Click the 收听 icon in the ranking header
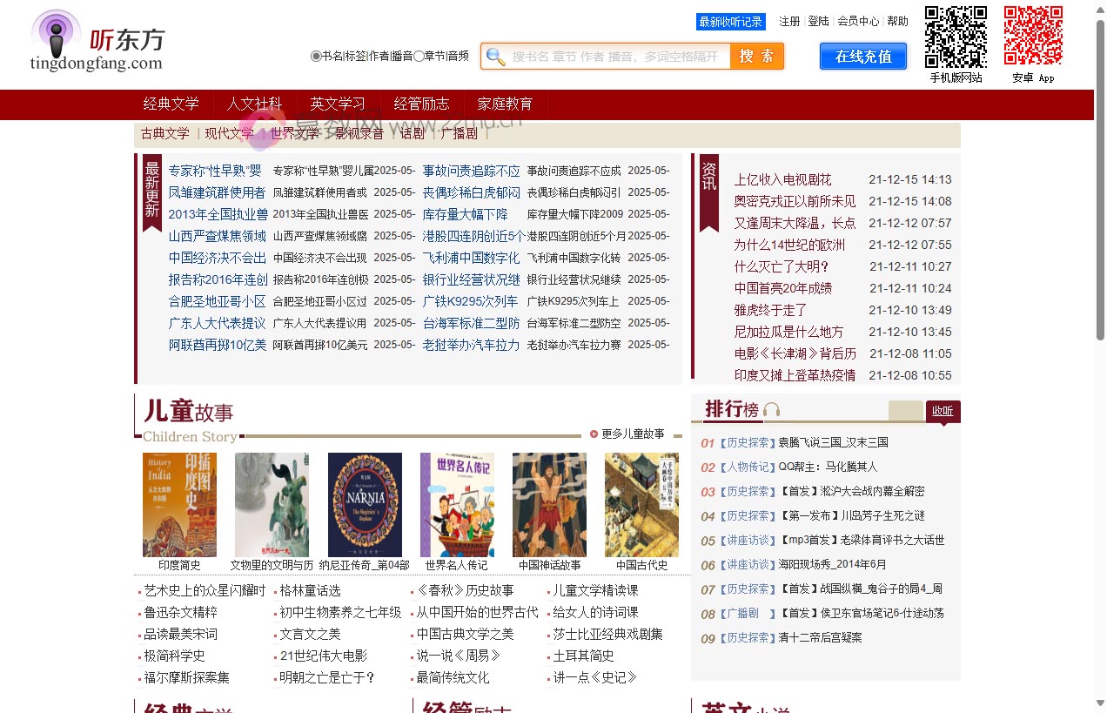This screenshot has height=713, width=1107. click(943, 412)
